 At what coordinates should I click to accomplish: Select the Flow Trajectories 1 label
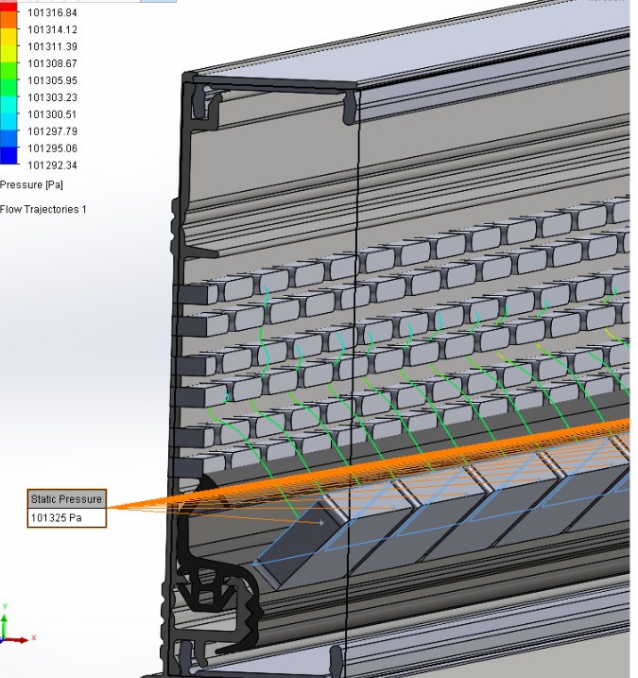[43, 209]
